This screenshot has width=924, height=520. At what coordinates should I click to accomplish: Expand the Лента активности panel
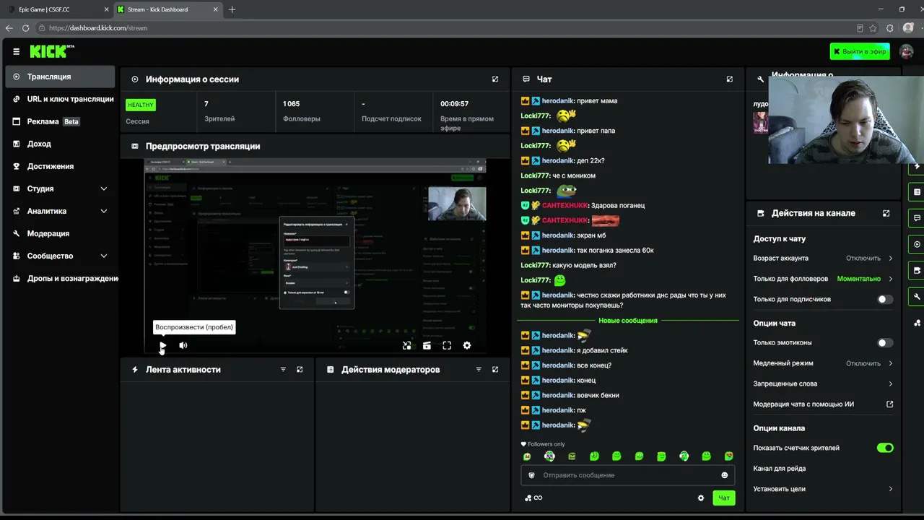click(x=300, y=370)
